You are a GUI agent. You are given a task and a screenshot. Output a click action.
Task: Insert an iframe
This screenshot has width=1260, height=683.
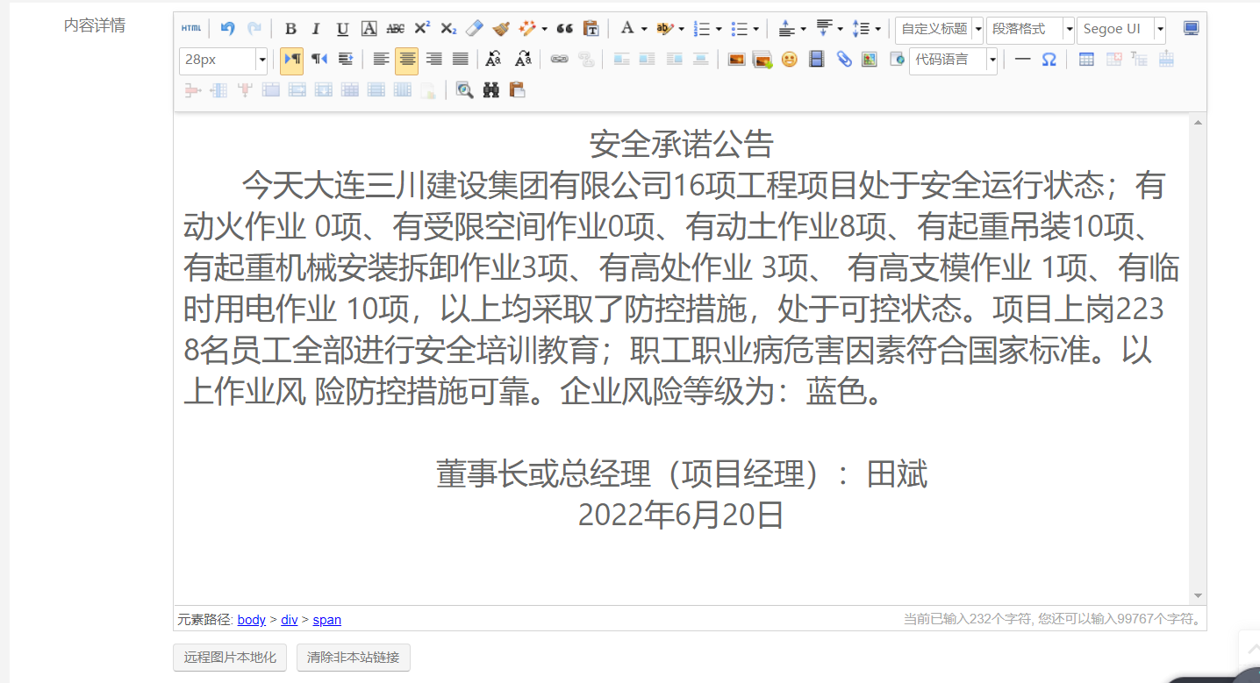coord(896,60)
